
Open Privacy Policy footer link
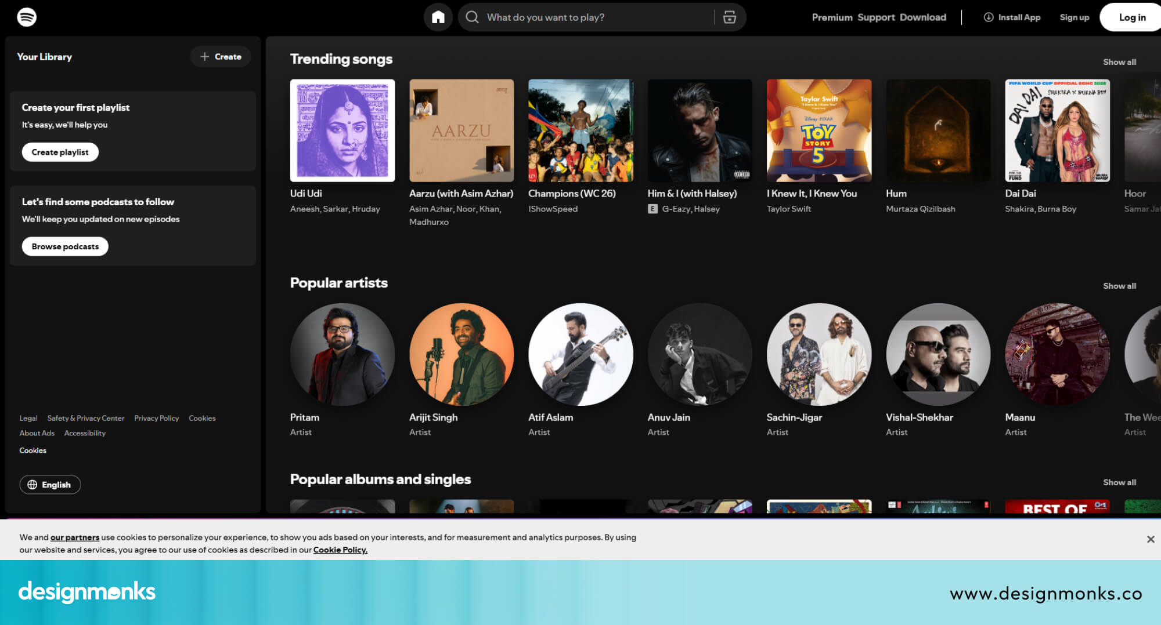point(156,418)
